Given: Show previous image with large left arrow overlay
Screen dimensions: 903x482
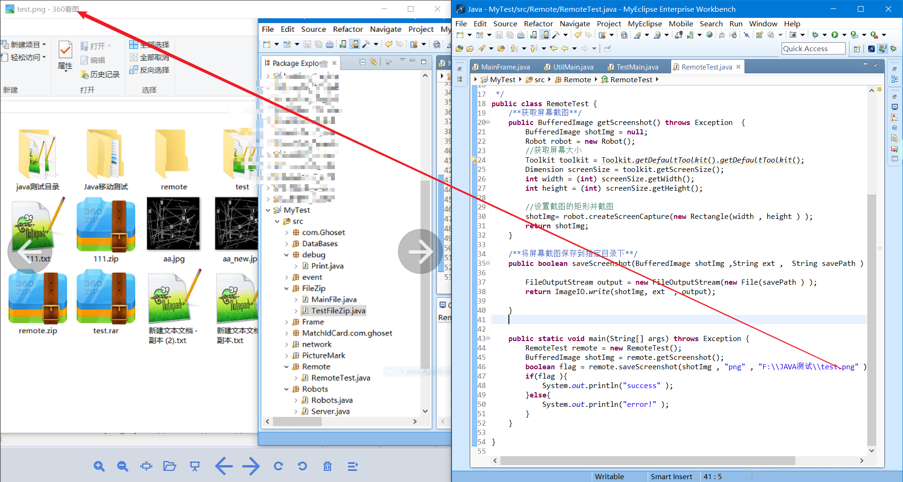Looking at the screenshot, I should point(29,252).
